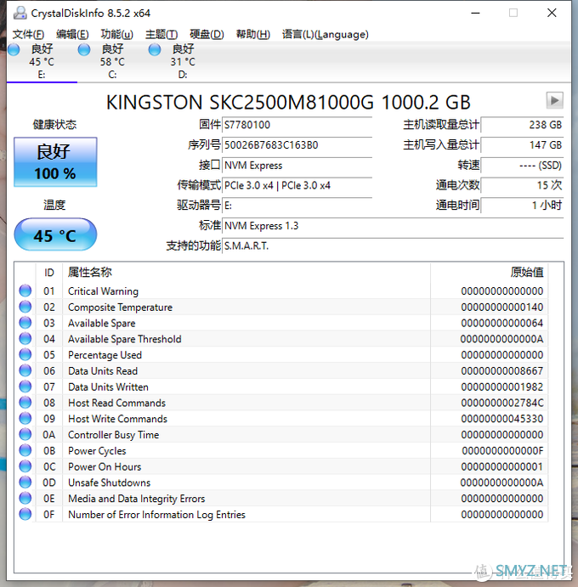
Task: Open the 语言(L)(Language) menu
Action: 326,35
